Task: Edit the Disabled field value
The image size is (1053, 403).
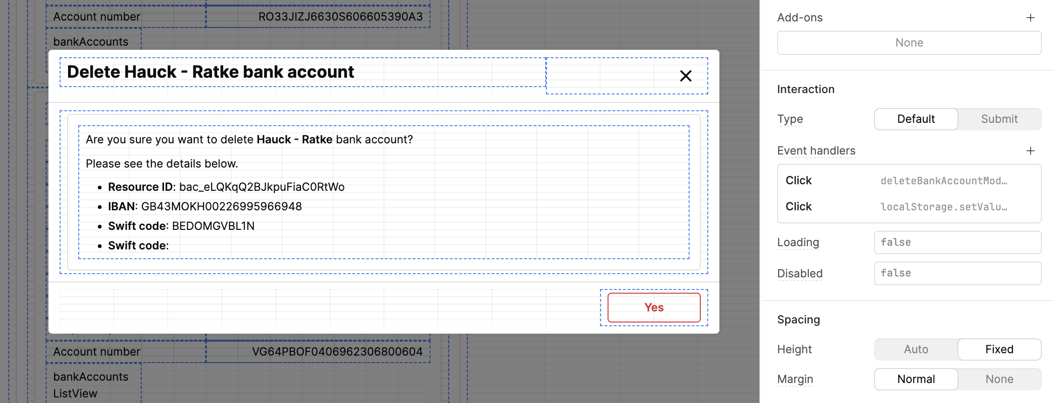Action: (957, 273)
